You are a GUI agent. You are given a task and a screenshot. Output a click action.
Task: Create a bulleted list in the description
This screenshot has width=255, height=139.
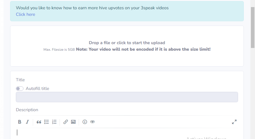click(x=46, y=122)
